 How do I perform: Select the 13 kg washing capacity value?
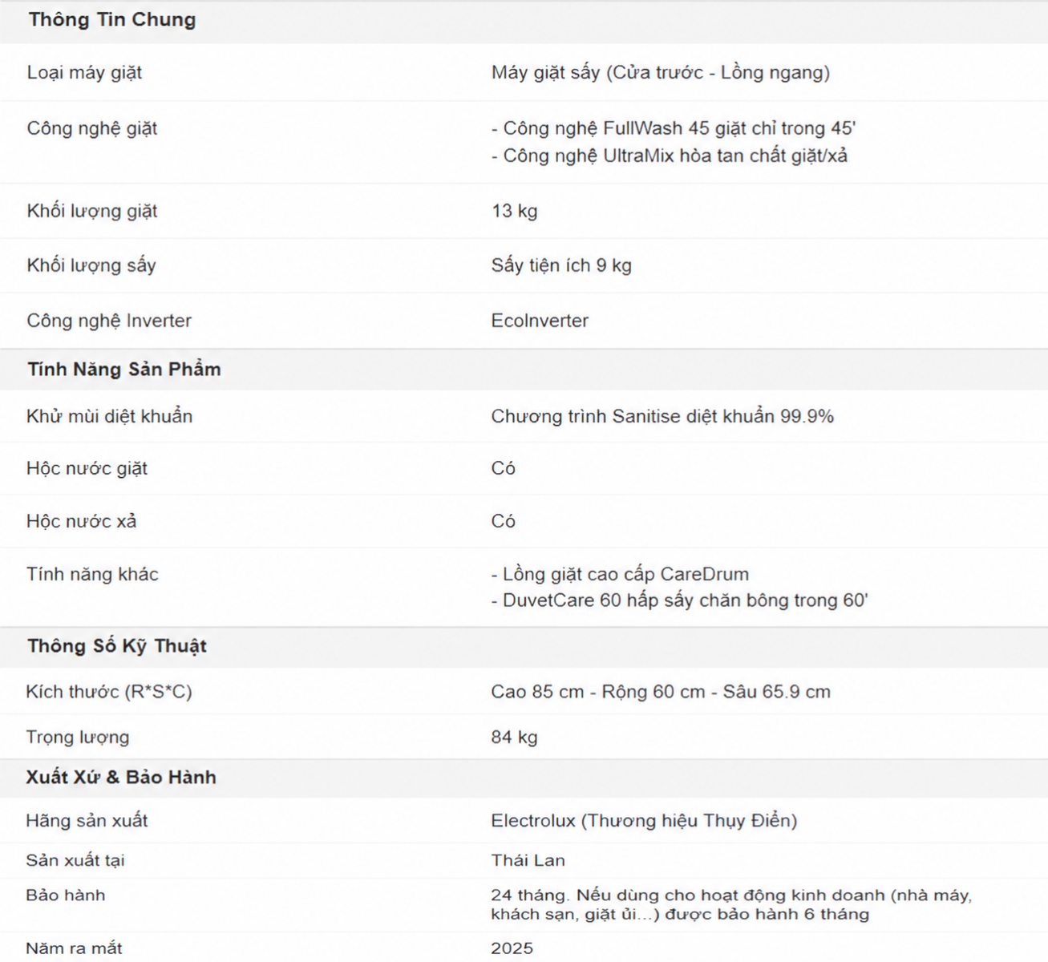pos(515,211)
